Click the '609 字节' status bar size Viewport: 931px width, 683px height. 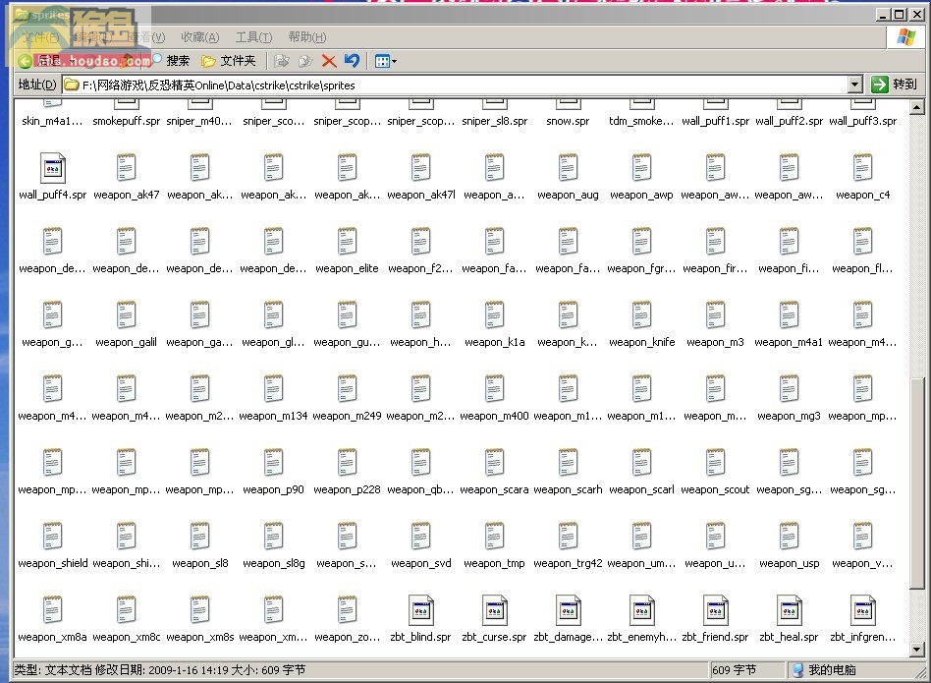734,670
